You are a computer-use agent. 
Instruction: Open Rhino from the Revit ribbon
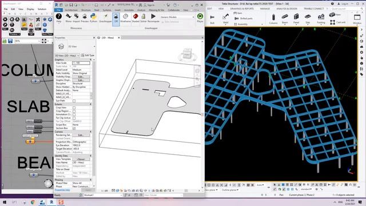(x=69, y=18)
